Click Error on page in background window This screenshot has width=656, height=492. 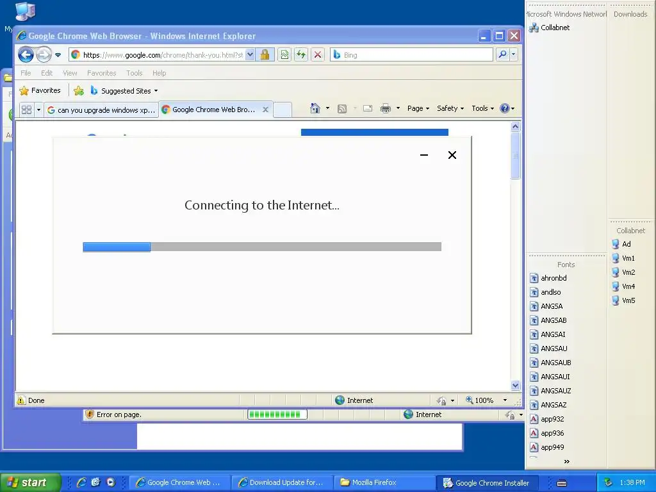[119, 414]
